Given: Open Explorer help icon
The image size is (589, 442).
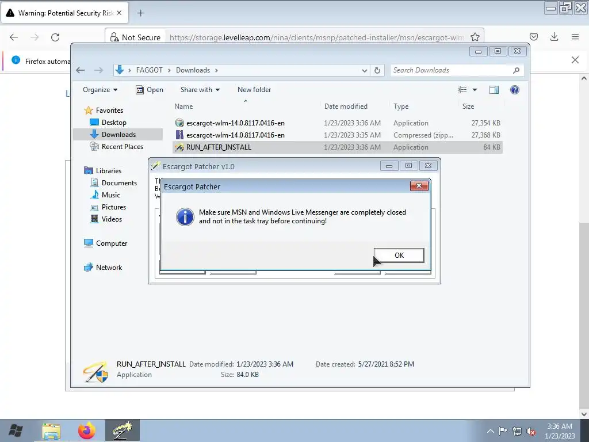Looking at the screenshot, I should point(515,90).
